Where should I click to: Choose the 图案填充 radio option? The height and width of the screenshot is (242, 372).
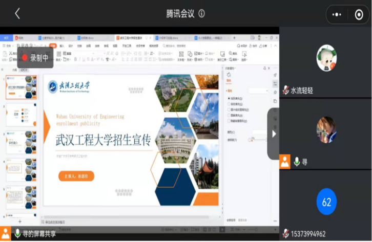229,115
